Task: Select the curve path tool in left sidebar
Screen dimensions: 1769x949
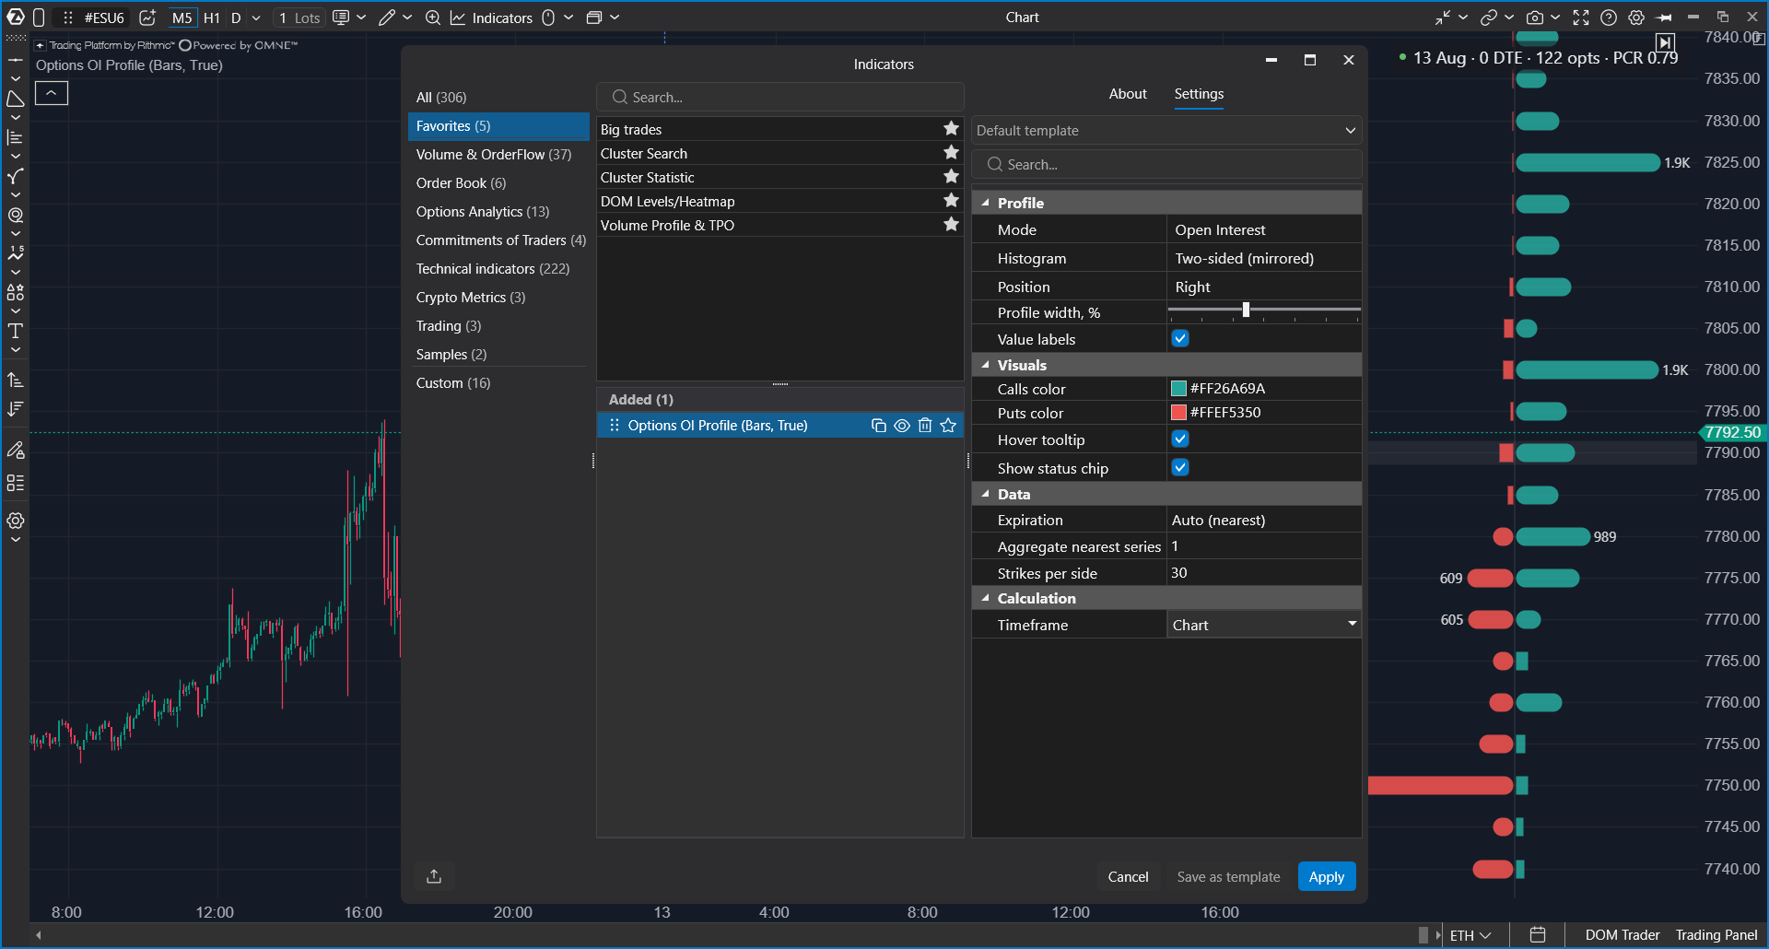Action: tap(16, 176)
